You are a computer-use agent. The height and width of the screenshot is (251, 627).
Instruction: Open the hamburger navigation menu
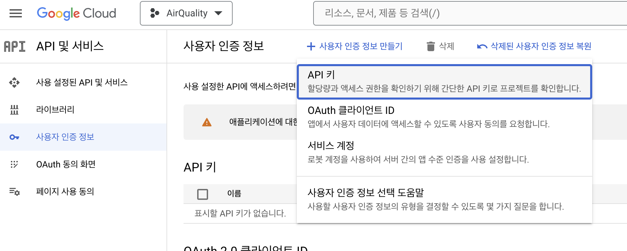tap(16, 13)
